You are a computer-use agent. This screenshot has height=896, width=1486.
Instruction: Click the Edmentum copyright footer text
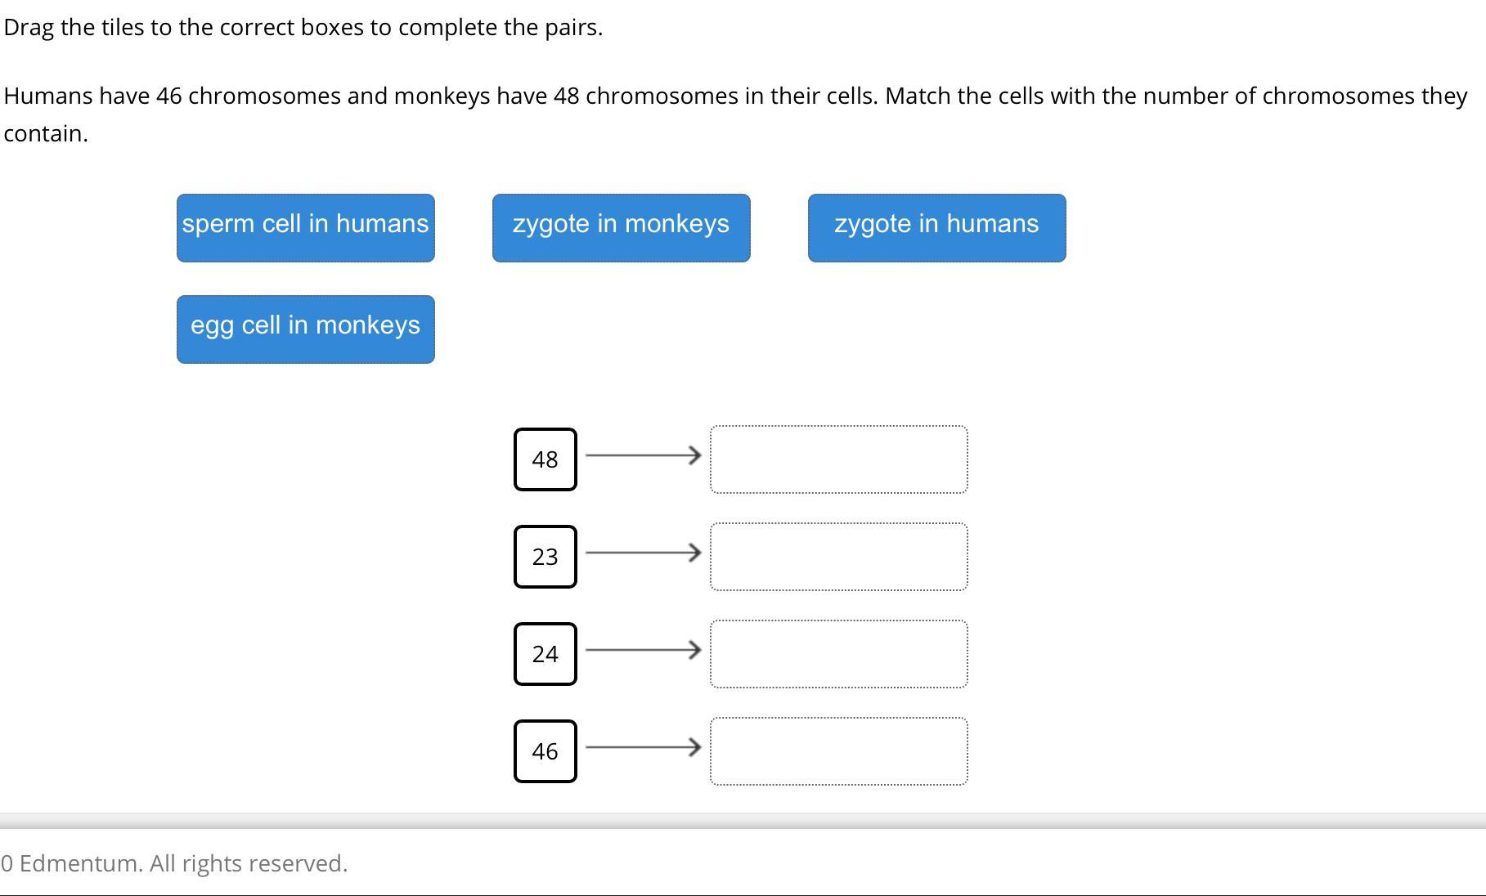click(174, 863)
